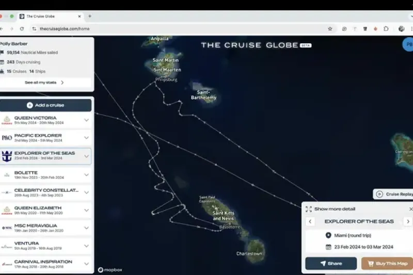Click Show more detail expand icon
This screenshot has width=413, height=275.
coord(308,209)
